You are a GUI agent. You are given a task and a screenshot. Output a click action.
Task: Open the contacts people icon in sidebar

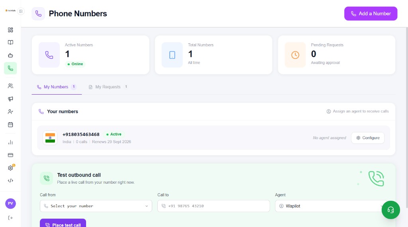pyautogui.click(x=10, y=86)
